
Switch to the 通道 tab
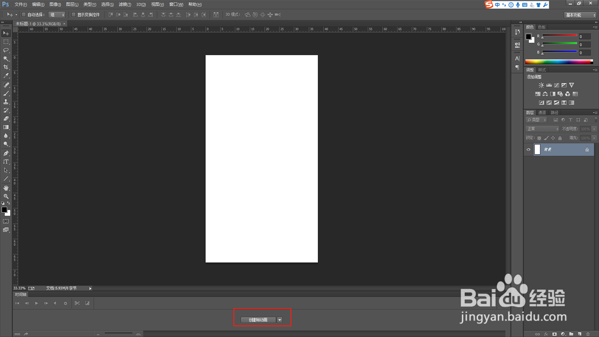(542, 113)
